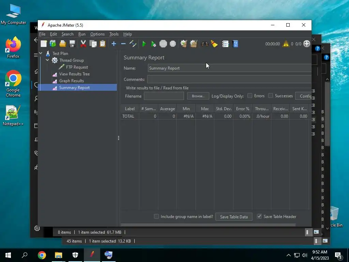Open the Run menu
349x262 pixels.
click(x=82, y=34)
